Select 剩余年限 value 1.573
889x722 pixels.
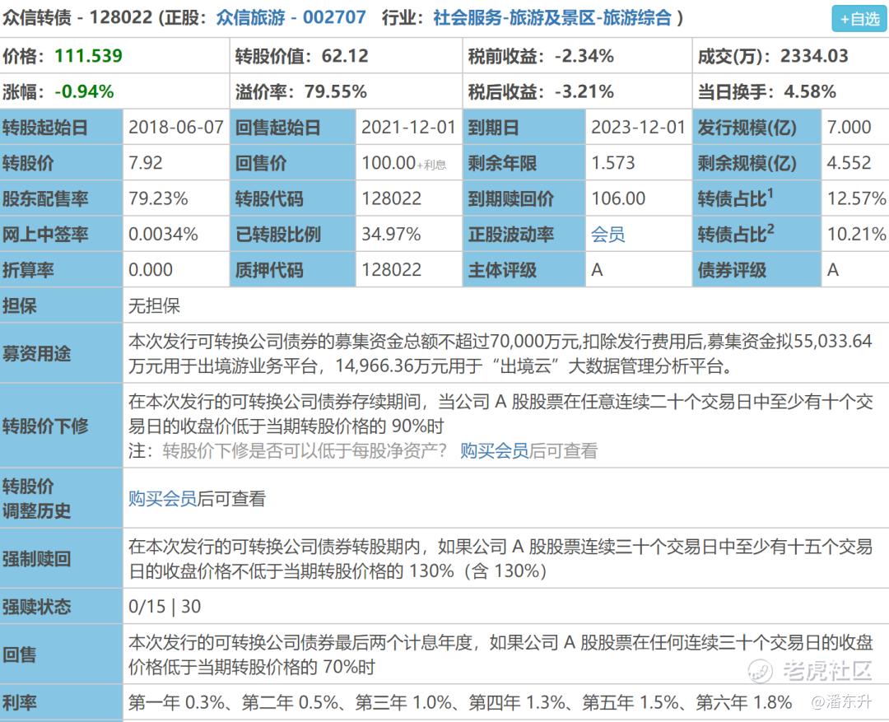613,163
